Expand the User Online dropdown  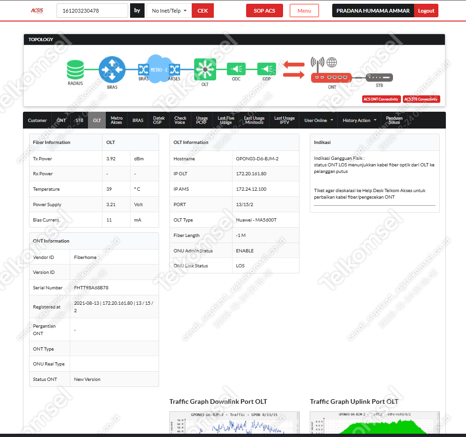[319, 120]
